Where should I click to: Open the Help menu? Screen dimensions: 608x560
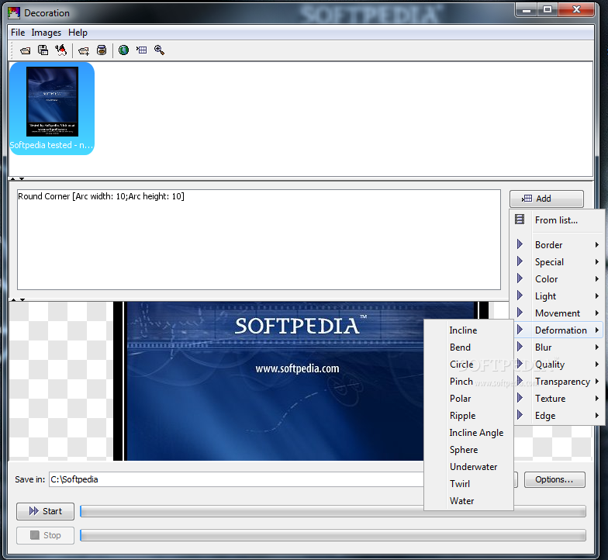(78, 33)
